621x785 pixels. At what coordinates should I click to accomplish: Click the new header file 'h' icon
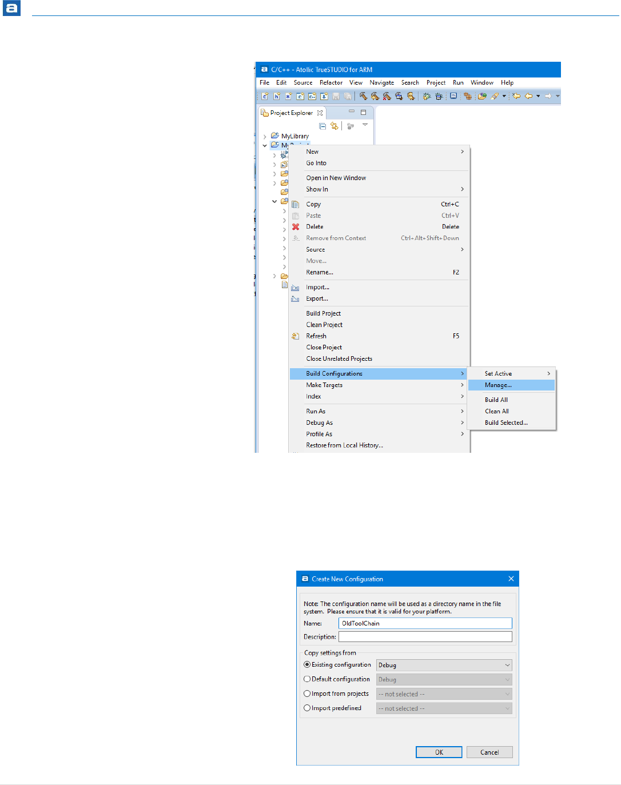tap(277, 96)
